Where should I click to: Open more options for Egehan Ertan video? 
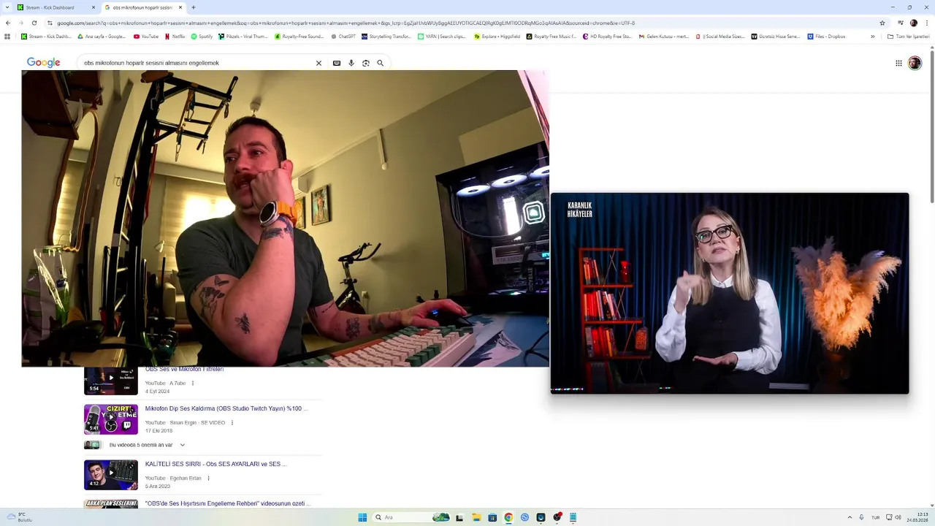coord(208,478)
